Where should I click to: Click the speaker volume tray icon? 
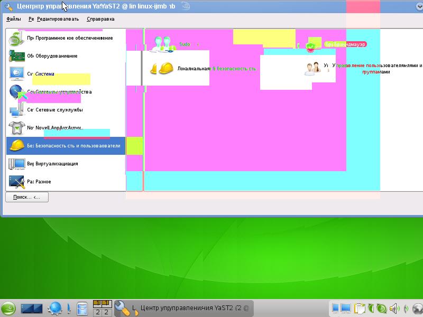point(394,309)
